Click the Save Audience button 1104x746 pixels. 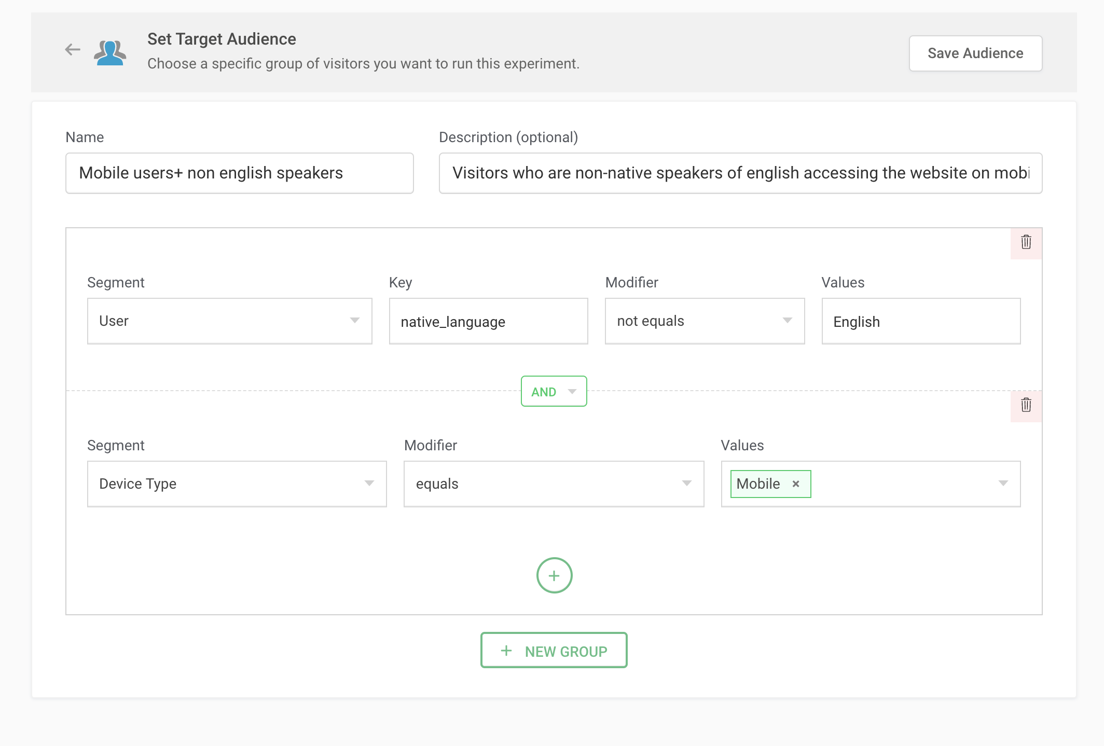pos(975,53)
